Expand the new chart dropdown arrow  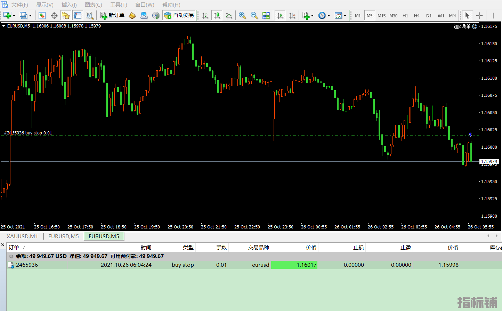14,16
